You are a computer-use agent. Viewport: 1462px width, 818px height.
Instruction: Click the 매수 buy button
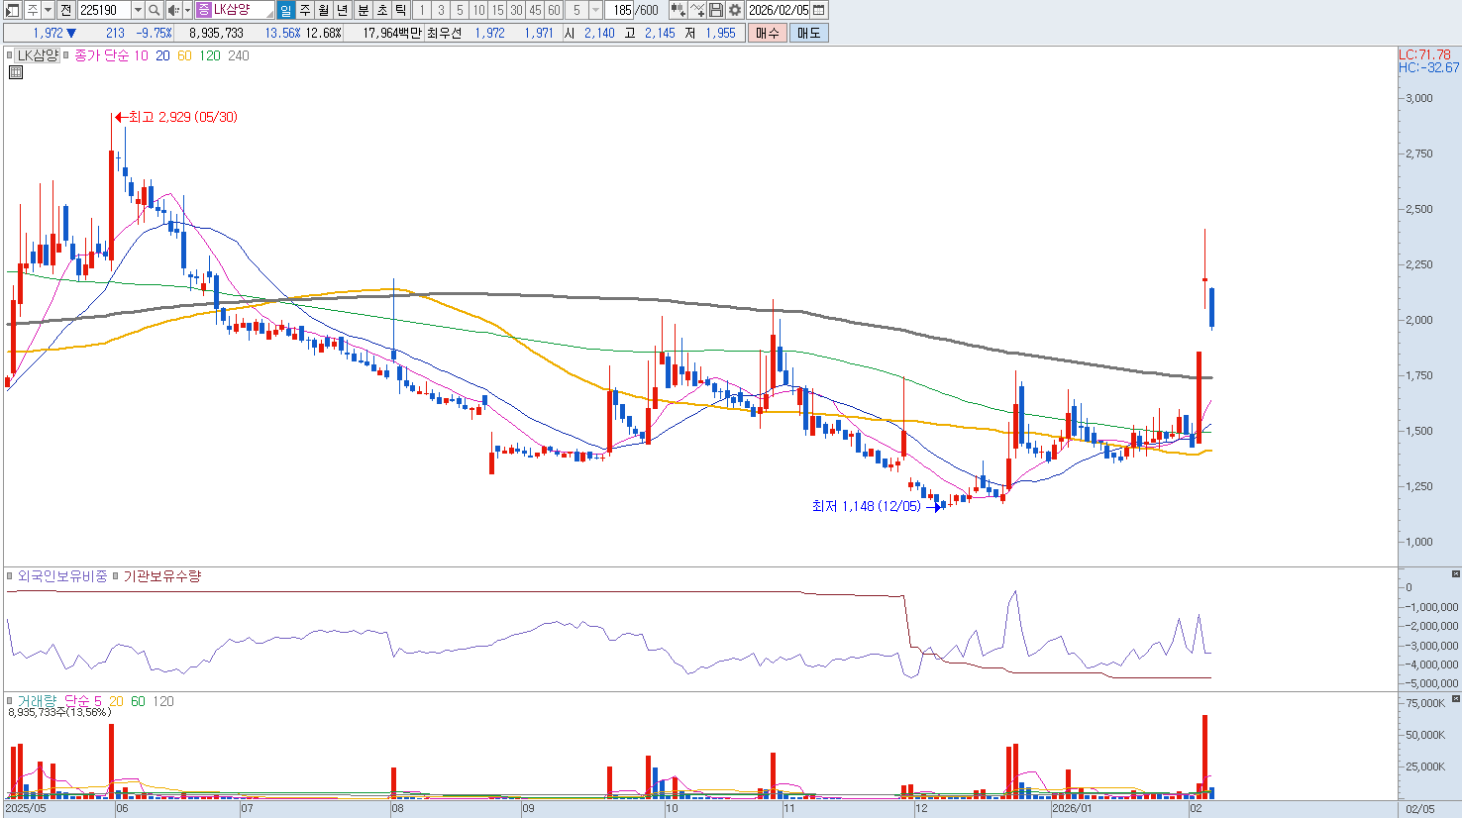(768, 33)
